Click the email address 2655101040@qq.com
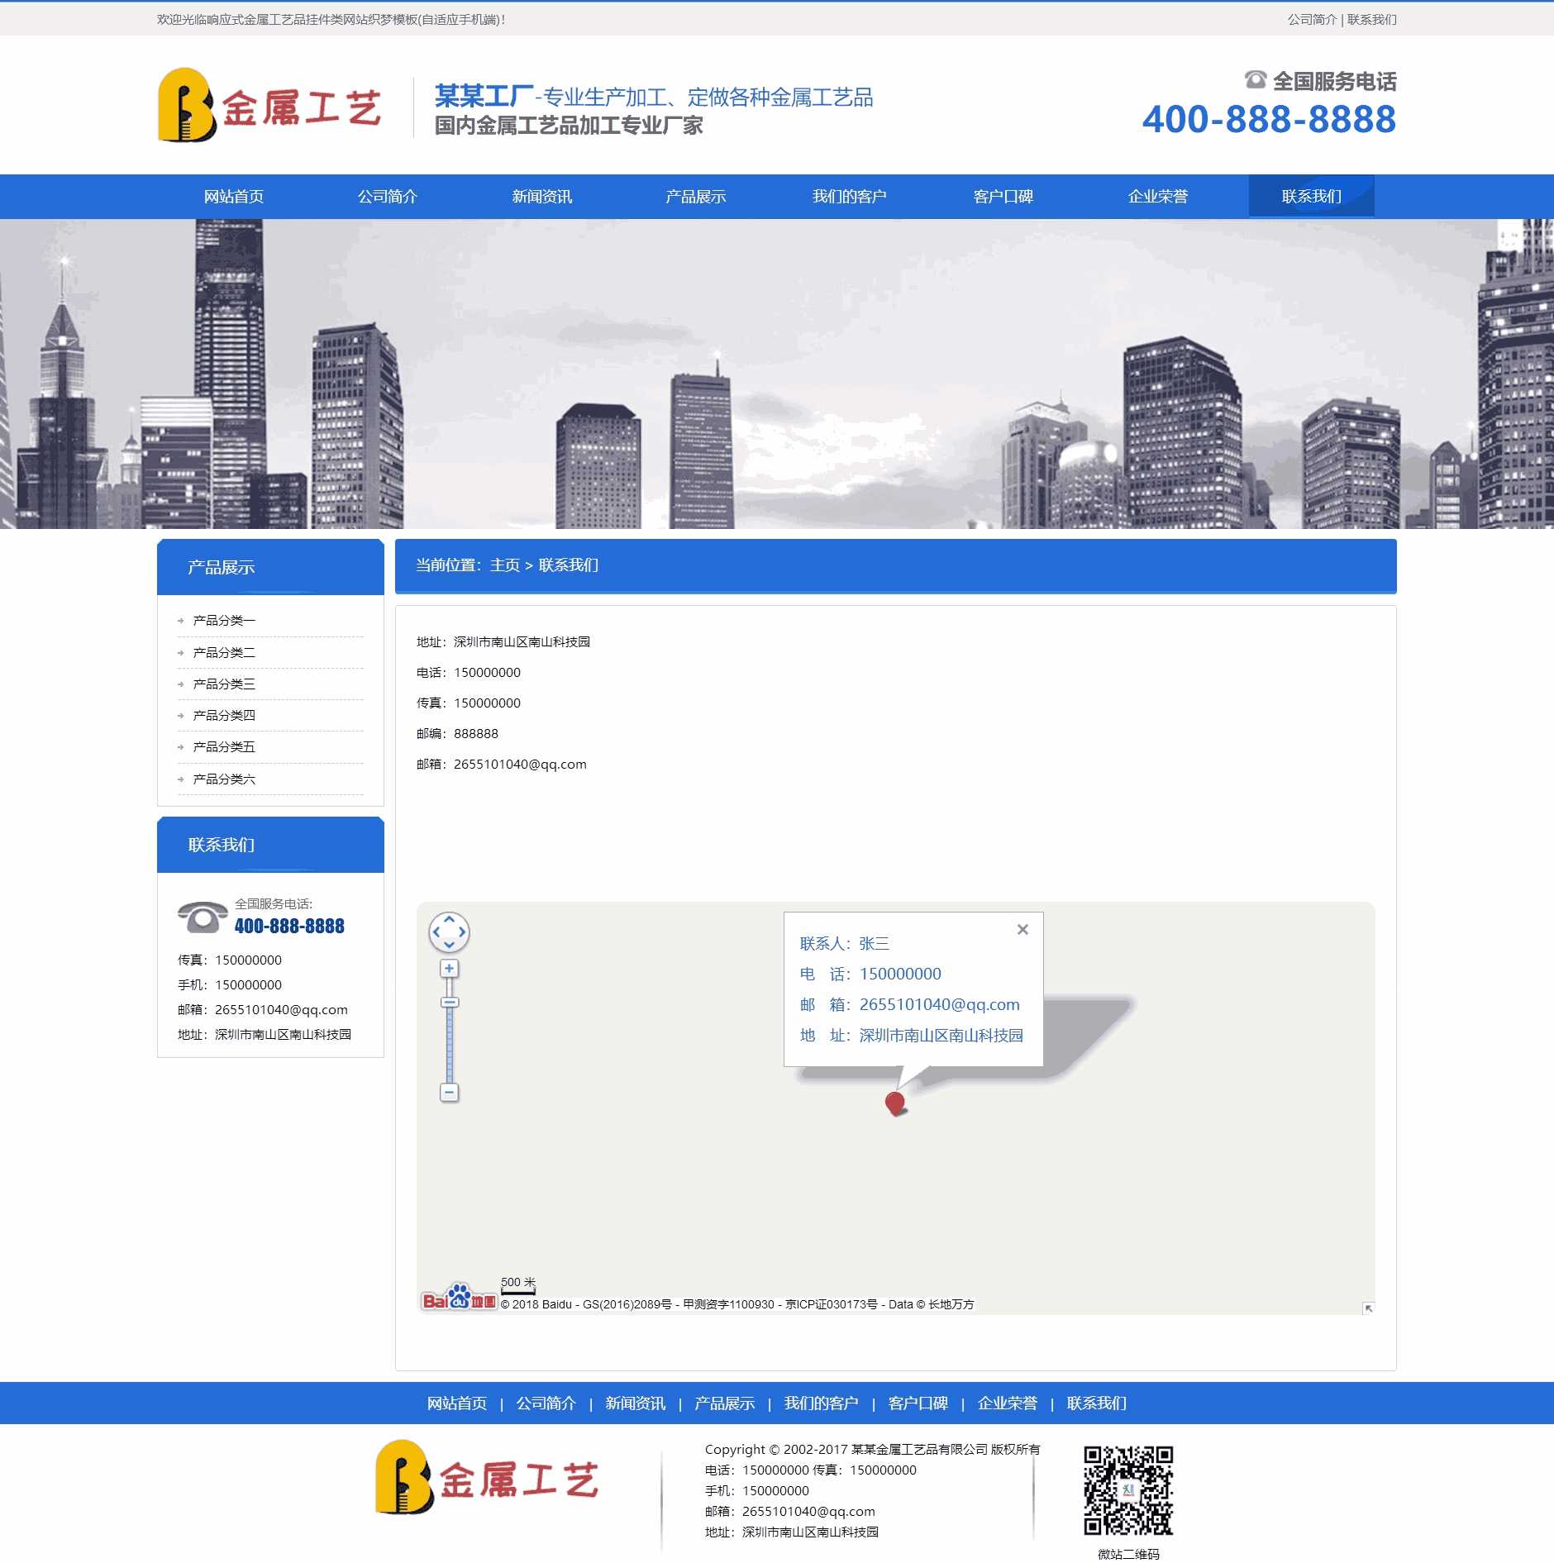The height and width of the screenshot is (1563, 1554). pos(519,765)
